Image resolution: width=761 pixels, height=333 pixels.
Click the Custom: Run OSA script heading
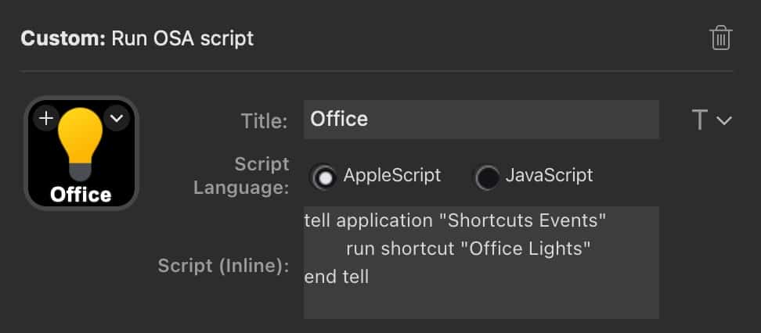(137, 38)
